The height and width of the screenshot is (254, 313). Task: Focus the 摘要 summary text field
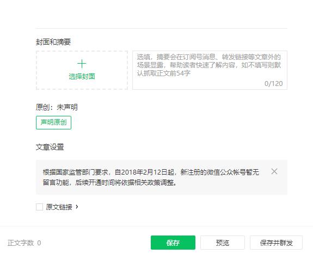pos(210,70)
